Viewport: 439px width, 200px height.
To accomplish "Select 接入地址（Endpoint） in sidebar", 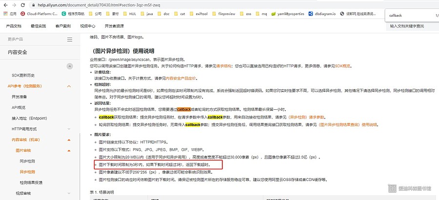I will [x=29, y=118].
